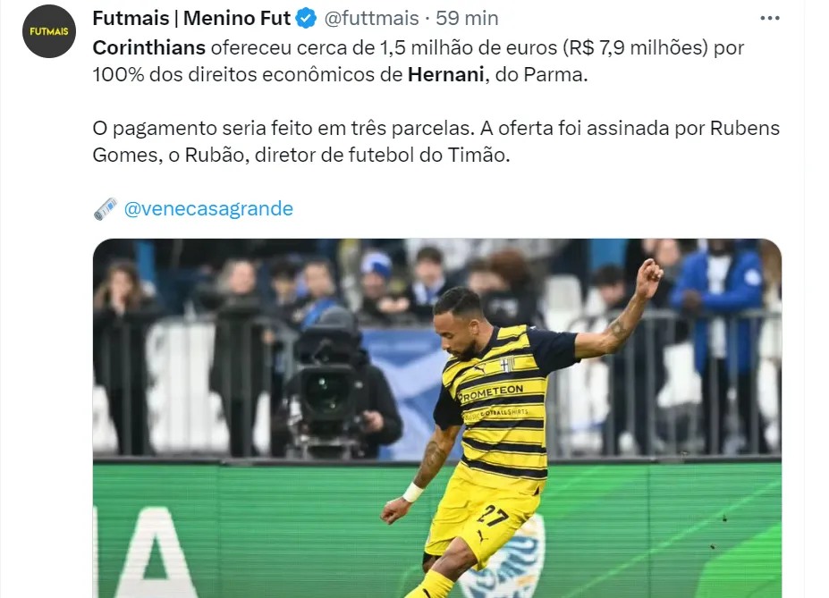Click the blue verified badge icon

[x=306, y=19]
